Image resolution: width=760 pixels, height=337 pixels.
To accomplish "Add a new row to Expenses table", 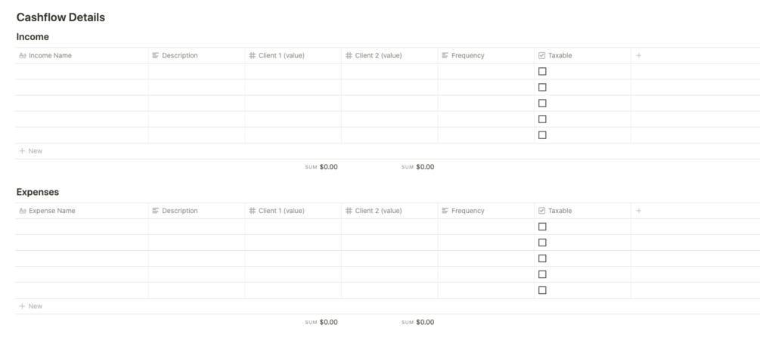I will tap(30, 306).
